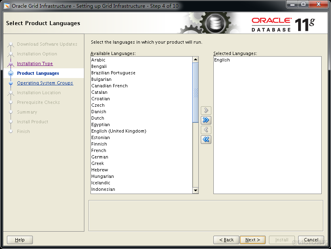Select Croatian in Available Languages
Image resolution: width=331 pixels, height=249 pixels.
[142, 99]
